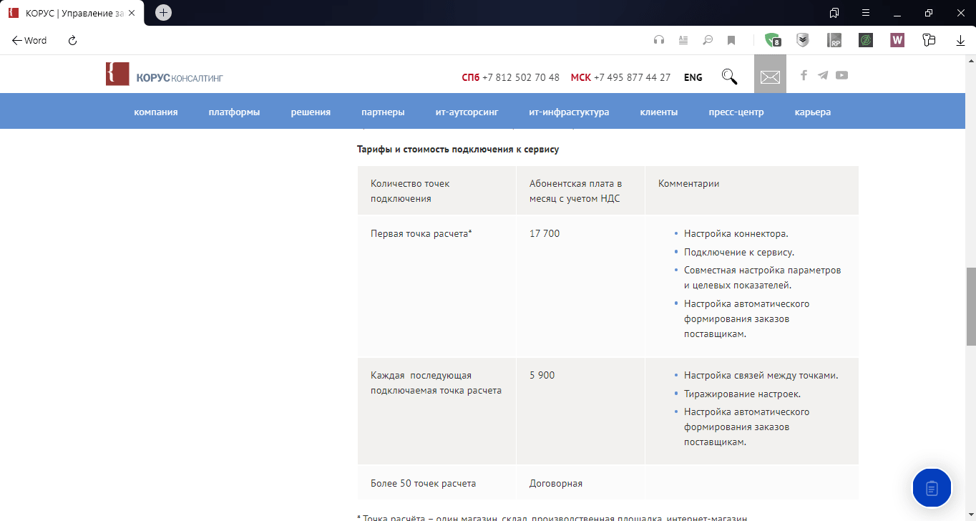This screenshot has height=521, width=976.
Task: Open the YouTube channel icon
Action: tap(841, 75)
